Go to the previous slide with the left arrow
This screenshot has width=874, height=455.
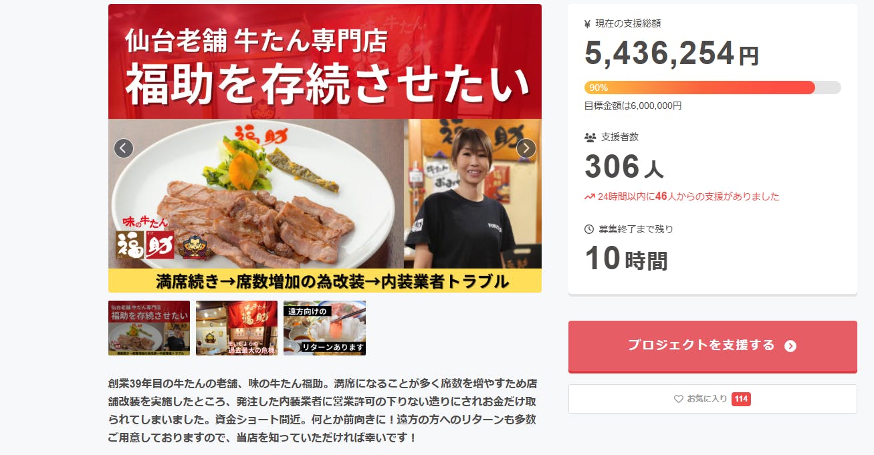coord(124,148)
